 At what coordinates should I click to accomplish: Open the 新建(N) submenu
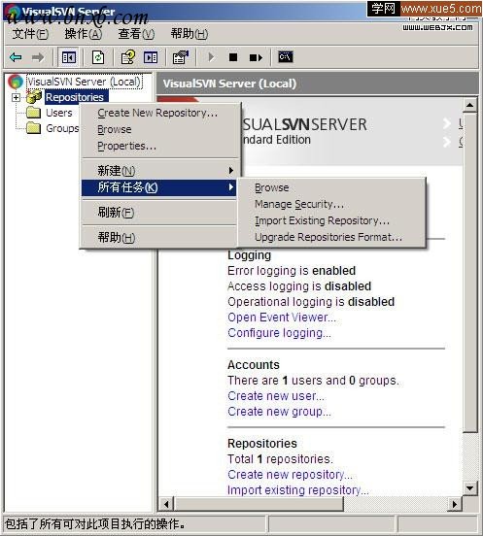pos(159,170)
